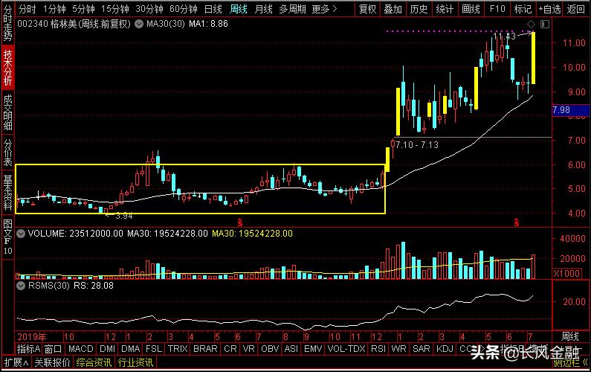Image resolution: width=591 pixels, height=372 pixels.
Task: Open the 成交明细 side tab
Action: click(7, 112)
